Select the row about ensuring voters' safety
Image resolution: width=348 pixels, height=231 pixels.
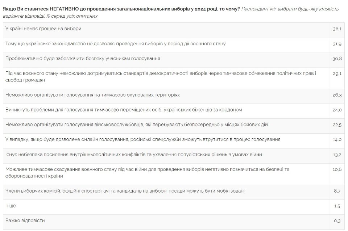(x=83, y=58)
